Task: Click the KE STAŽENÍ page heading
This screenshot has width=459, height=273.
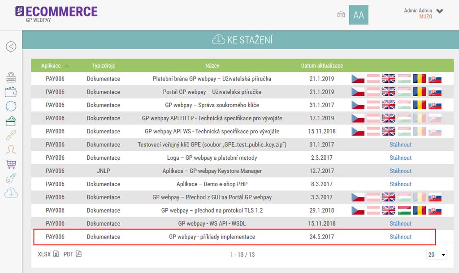Action: pyautogui.click(x=242, y=40)
